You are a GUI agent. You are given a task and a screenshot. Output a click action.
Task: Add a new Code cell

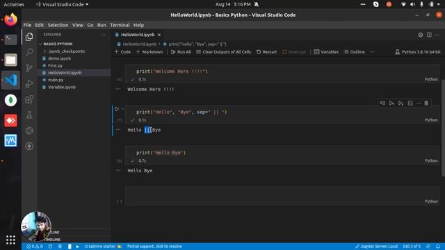coord(122,52)
